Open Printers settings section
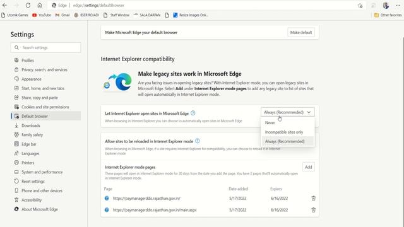Image resolution: width=404 pixels, height=227 pixels. tap(45, 163)
